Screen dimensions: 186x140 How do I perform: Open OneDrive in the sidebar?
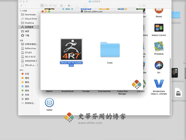[29, 23]
